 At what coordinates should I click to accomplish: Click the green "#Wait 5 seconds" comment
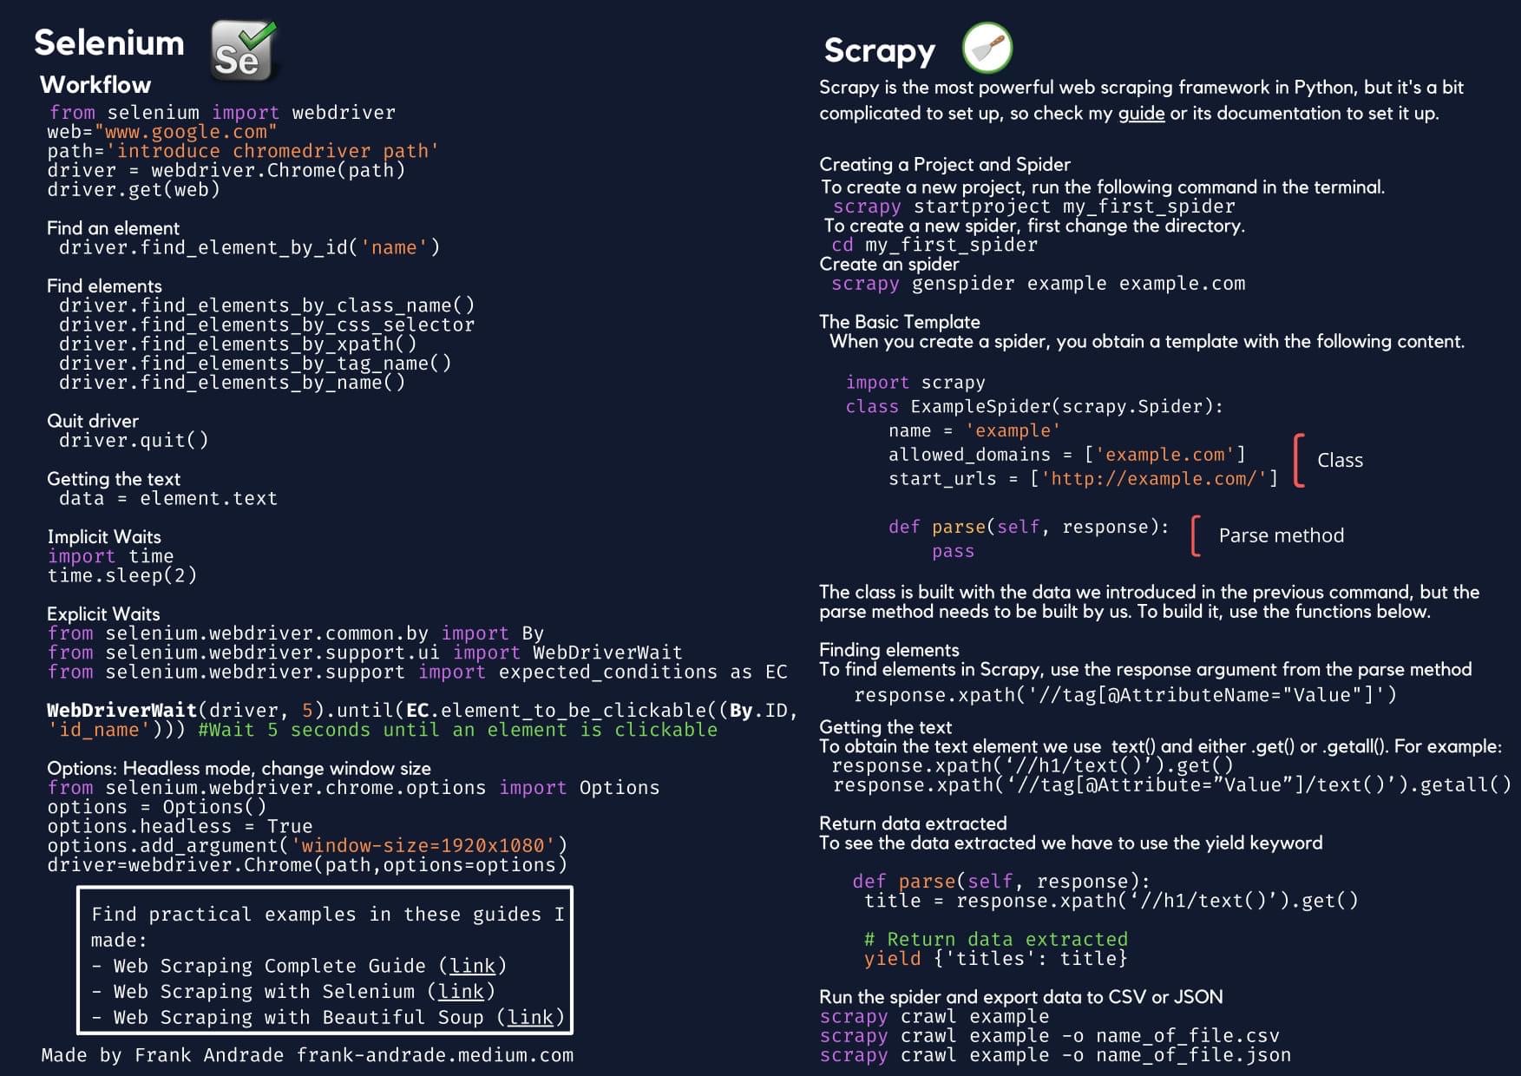(458, 730)
